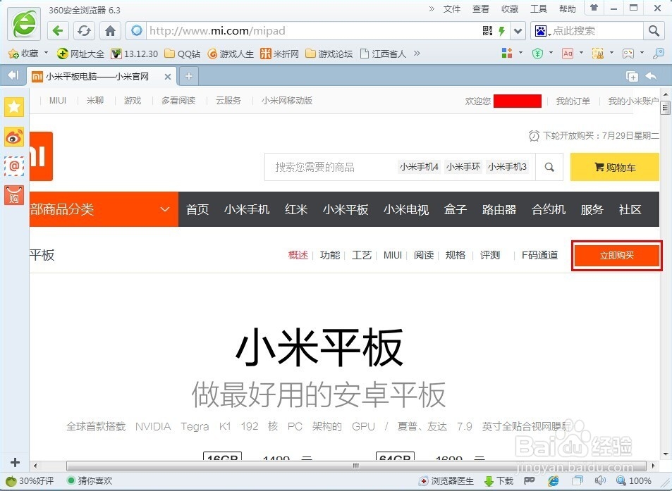672x491 pixels.
Task: Open F码通道 link
Action: 539,255
